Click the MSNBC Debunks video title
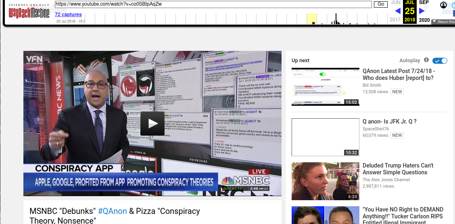 (115, 215)
